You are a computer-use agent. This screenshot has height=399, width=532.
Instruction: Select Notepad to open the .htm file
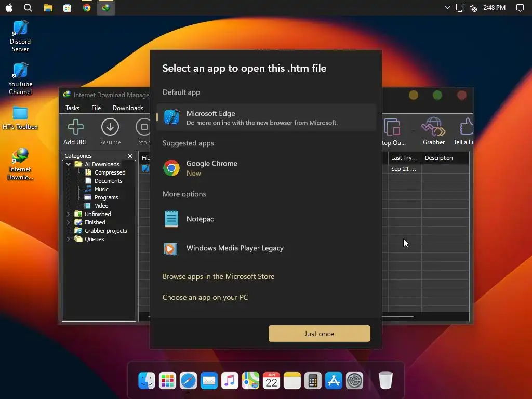[x=267, y=219]
